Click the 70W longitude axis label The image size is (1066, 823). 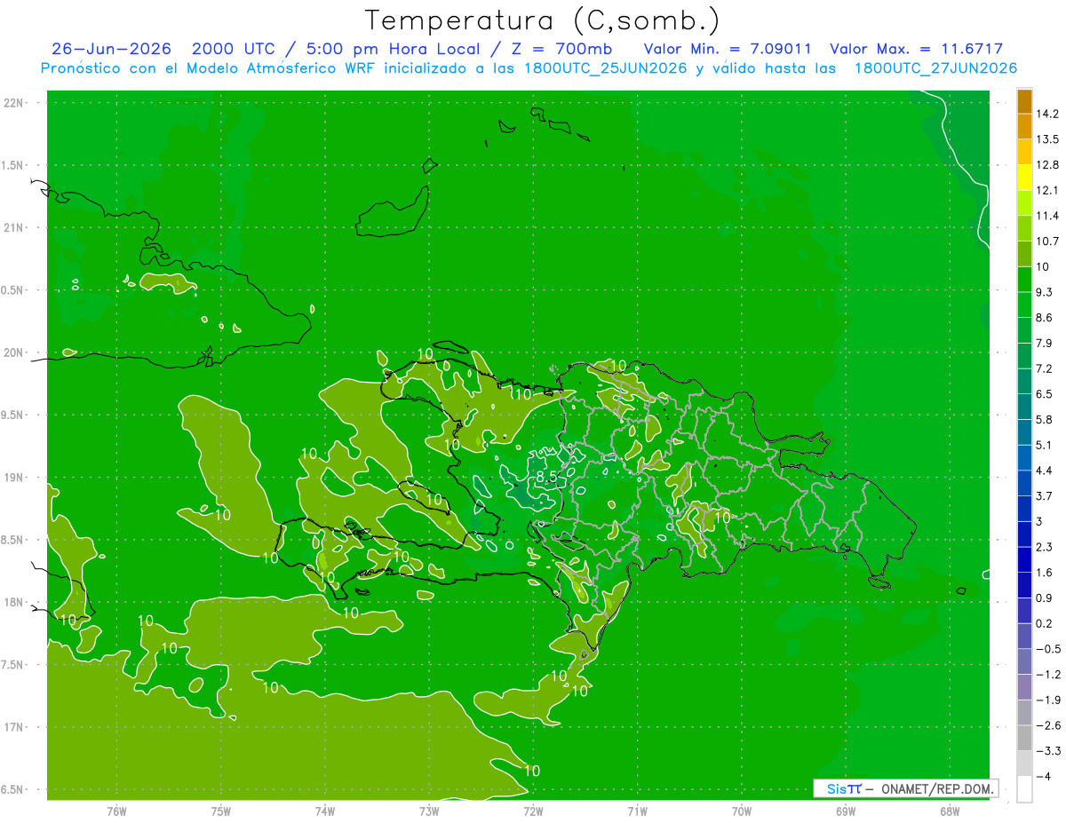(742, 811)
